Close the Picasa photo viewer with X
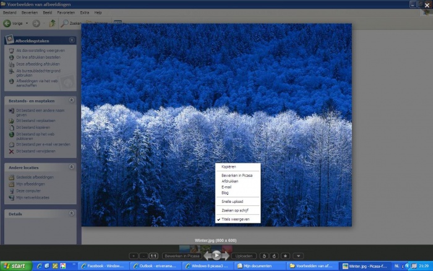This screenshot has width=433, height=271. 427,5
